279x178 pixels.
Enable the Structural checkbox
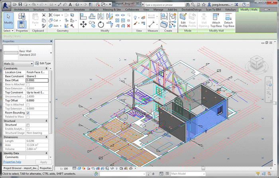[28, 125]
